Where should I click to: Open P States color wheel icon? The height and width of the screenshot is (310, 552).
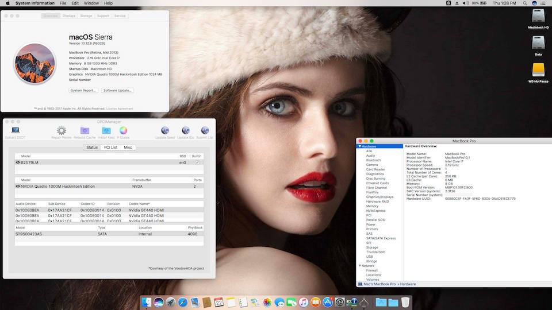pos(123,131)
